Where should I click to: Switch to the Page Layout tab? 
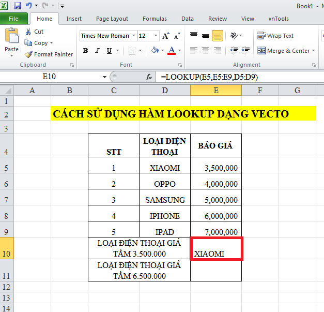pos(112,19)
